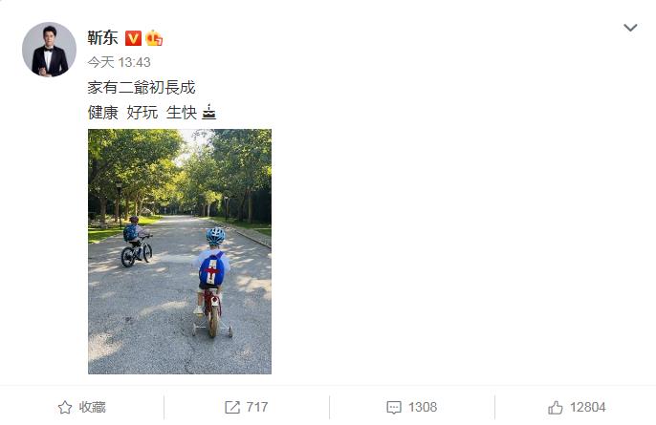Open 靳东's round profile avatar
656x425 pixels.
(49, 50)
